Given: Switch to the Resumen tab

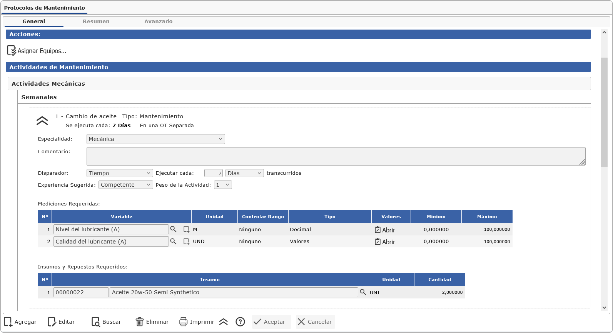Looking at the screenshot, I should tap(96, 22).
